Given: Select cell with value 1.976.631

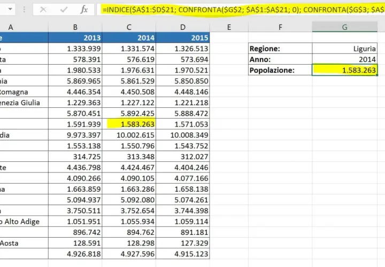Looking at the screenshot, I should coord(129,70).
